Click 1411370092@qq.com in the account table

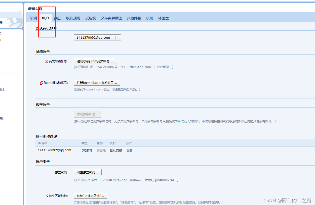tap(55, 150)
